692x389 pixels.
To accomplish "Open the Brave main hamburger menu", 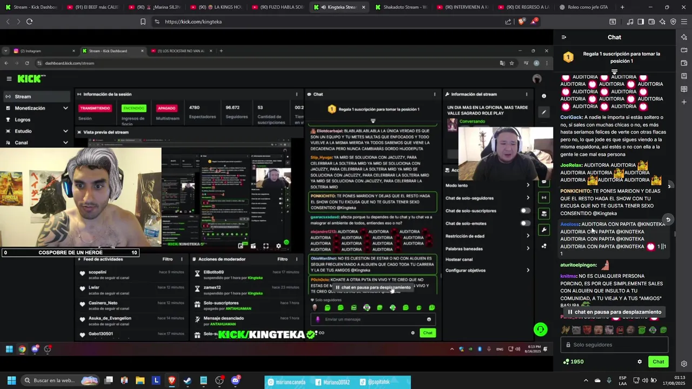I will 684,22.
